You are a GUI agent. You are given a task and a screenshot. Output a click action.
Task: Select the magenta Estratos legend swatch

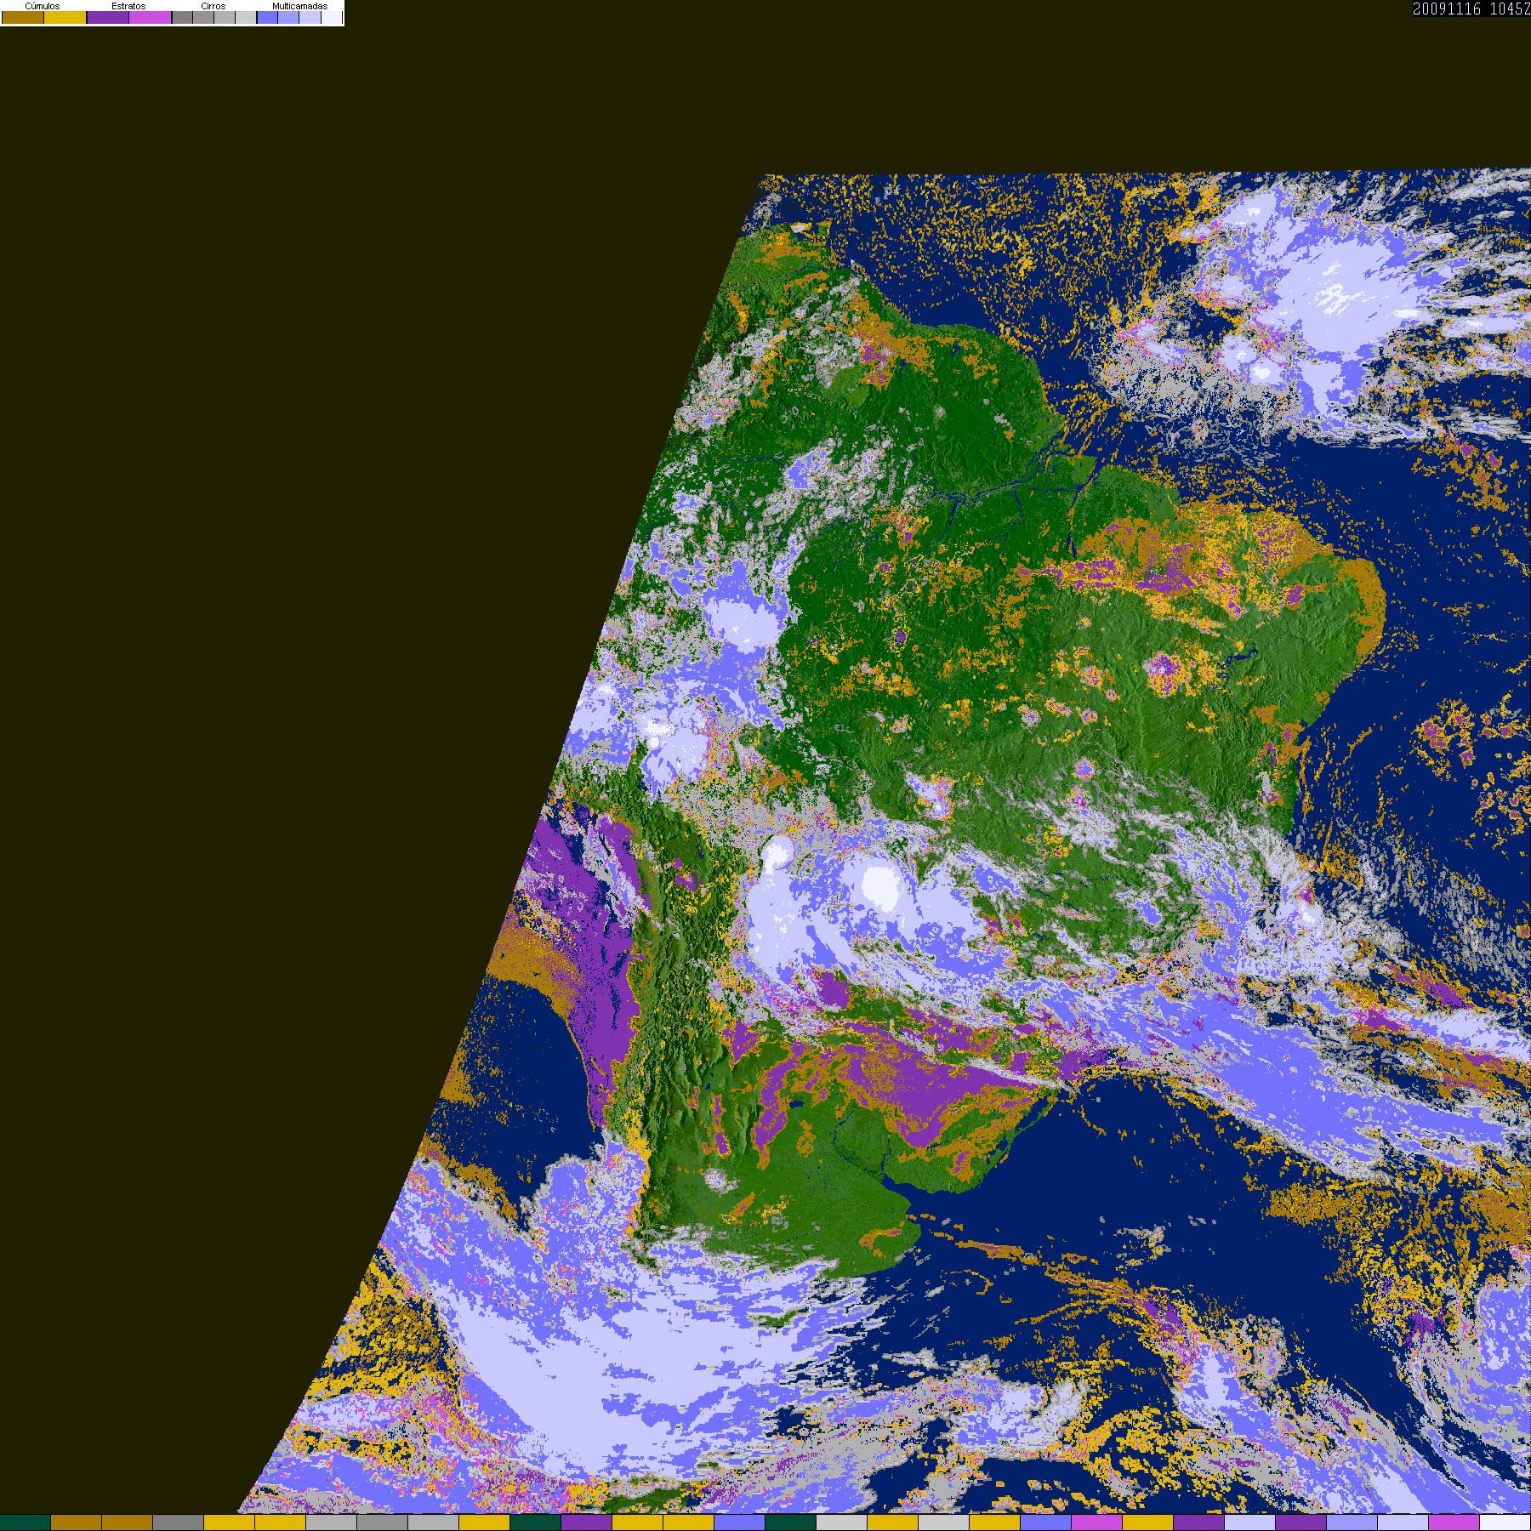150,17
